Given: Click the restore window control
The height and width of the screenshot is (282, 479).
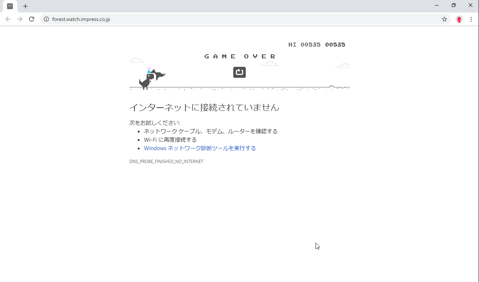Looking at the screenshot, I should (x=453, y=5).
